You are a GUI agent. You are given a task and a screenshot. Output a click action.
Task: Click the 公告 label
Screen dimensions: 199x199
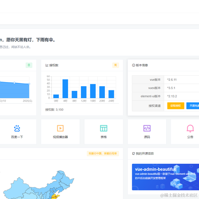pos(190,137)
